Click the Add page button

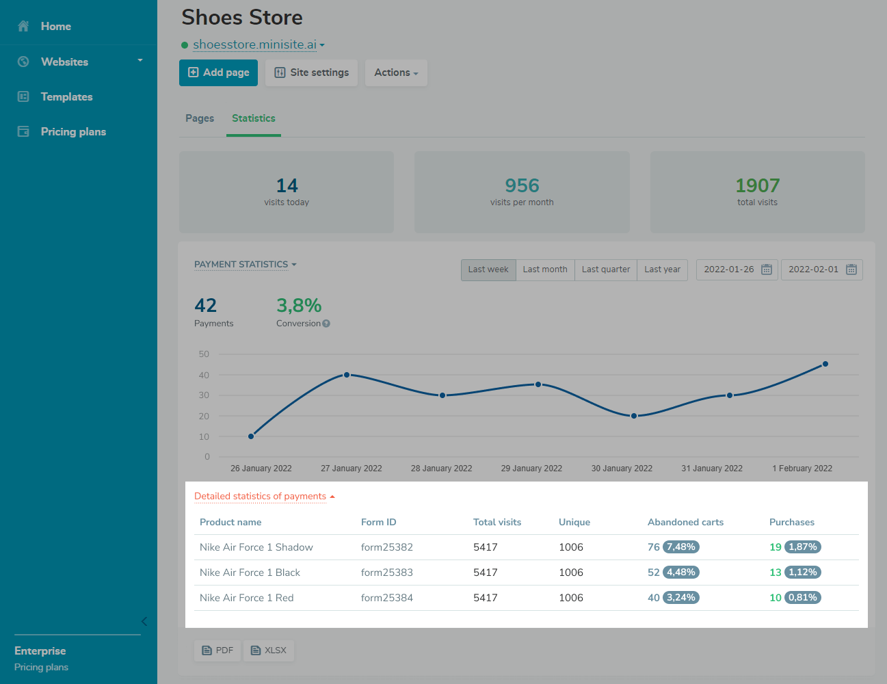218,73
